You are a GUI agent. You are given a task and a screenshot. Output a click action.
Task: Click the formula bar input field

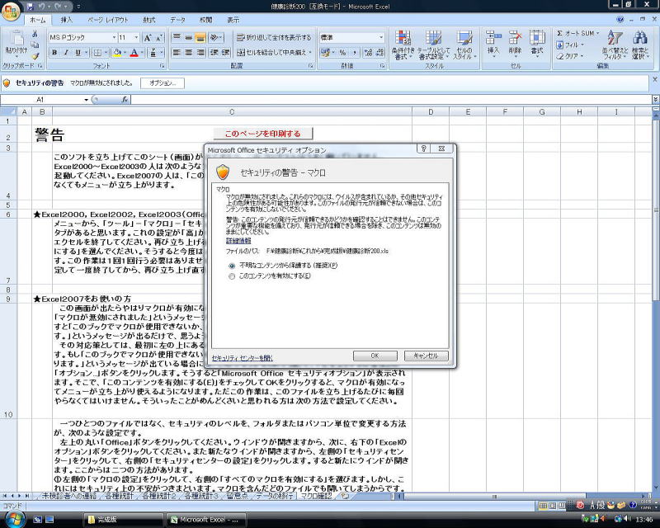391,99
